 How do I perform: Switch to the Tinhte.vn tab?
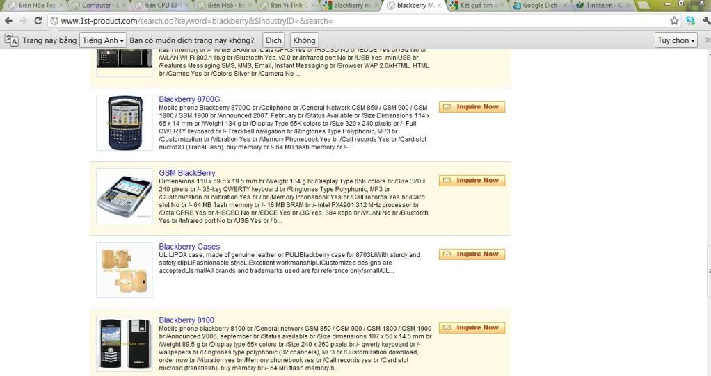point(605,6)
